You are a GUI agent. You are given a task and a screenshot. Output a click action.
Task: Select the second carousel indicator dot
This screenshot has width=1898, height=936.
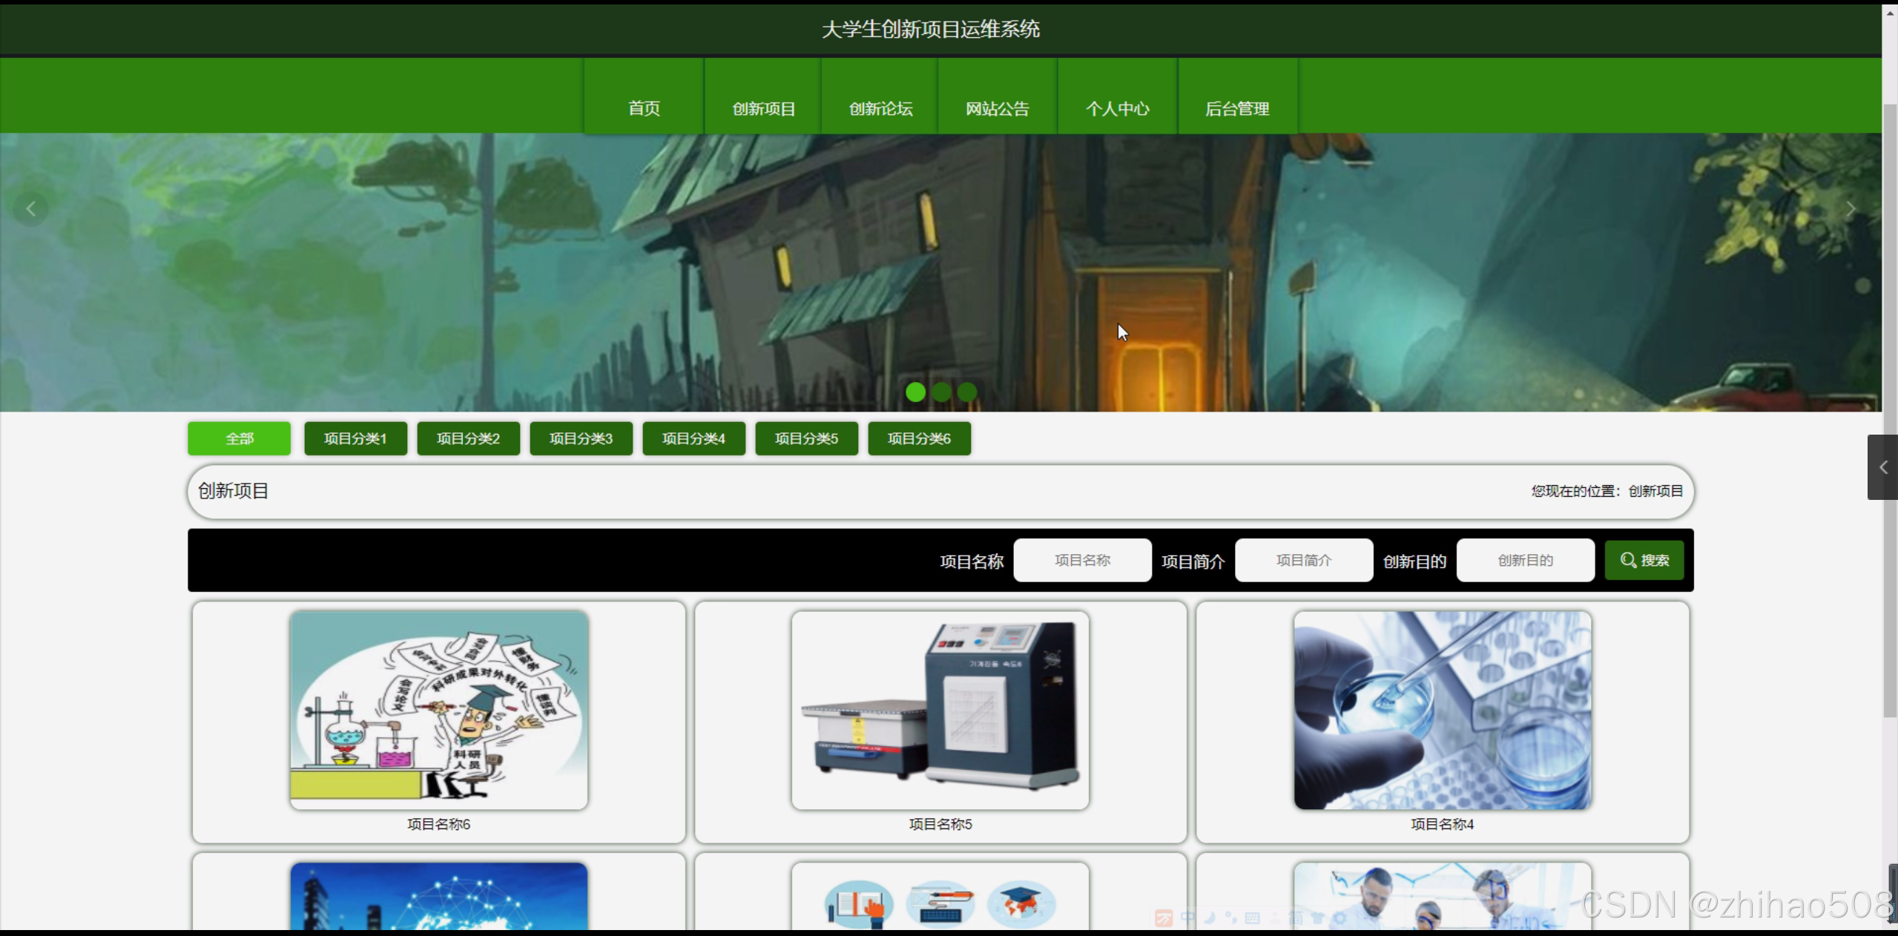pyautogui.click(x=941, y=392)
